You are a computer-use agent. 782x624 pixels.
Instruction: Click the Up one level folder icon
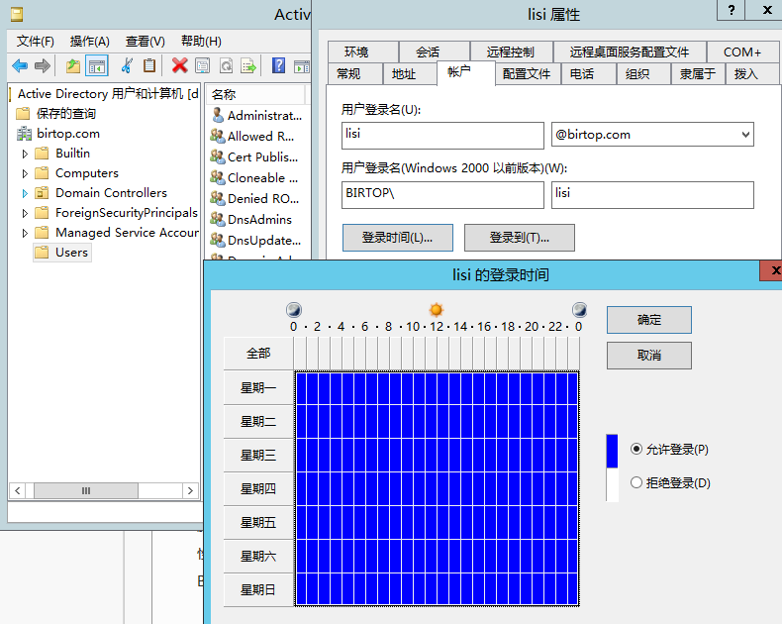point(73,65)
